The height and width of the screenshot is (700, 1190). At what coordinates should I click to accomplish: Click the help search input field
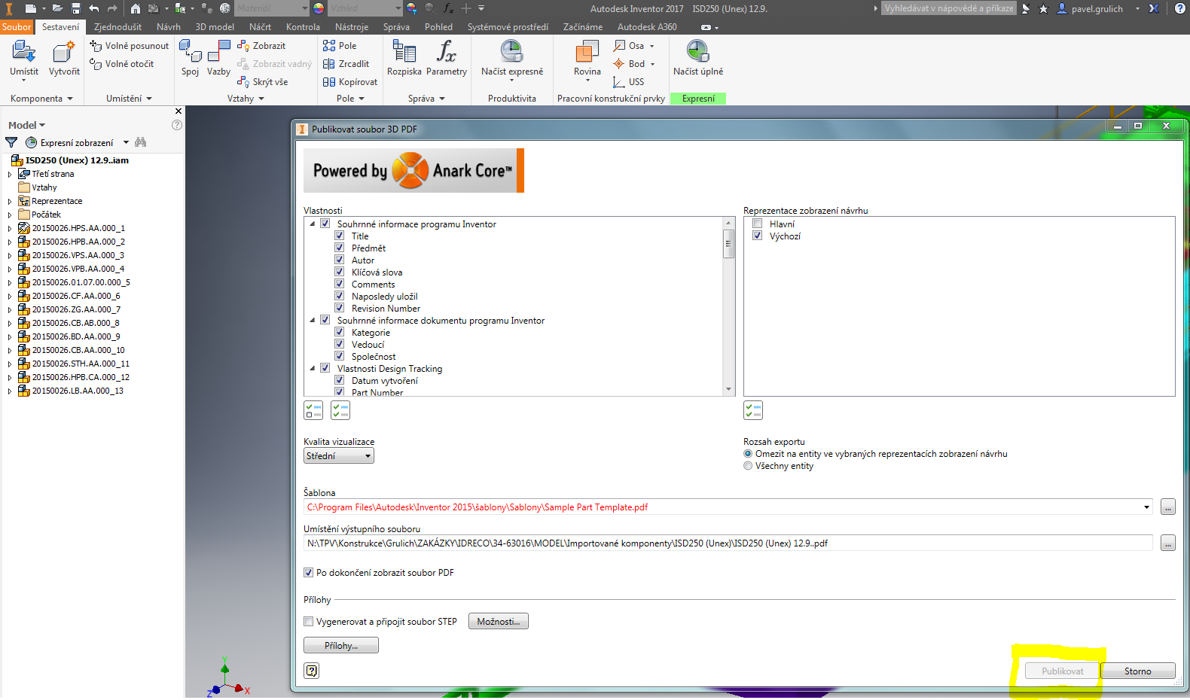pyautogui.click(x=948, y=8)
